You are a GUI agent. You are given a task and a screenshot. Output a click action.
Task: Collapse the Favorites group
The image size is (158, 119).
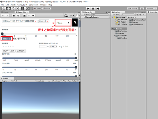[x=112, y=17]
